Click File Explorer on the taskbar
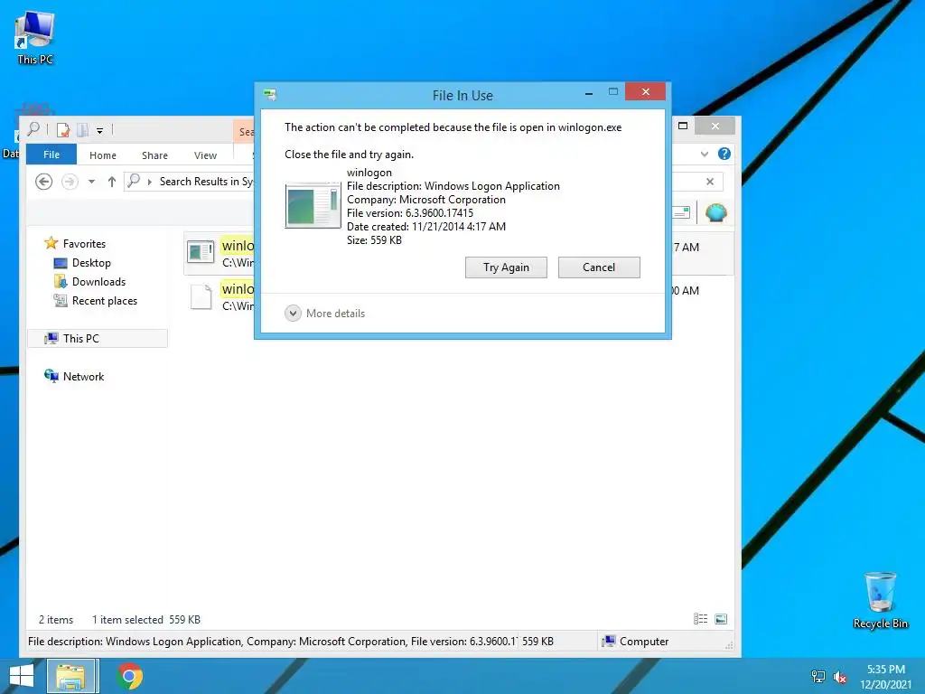This screenshot has width=925, height=694. tap(70, 676)
